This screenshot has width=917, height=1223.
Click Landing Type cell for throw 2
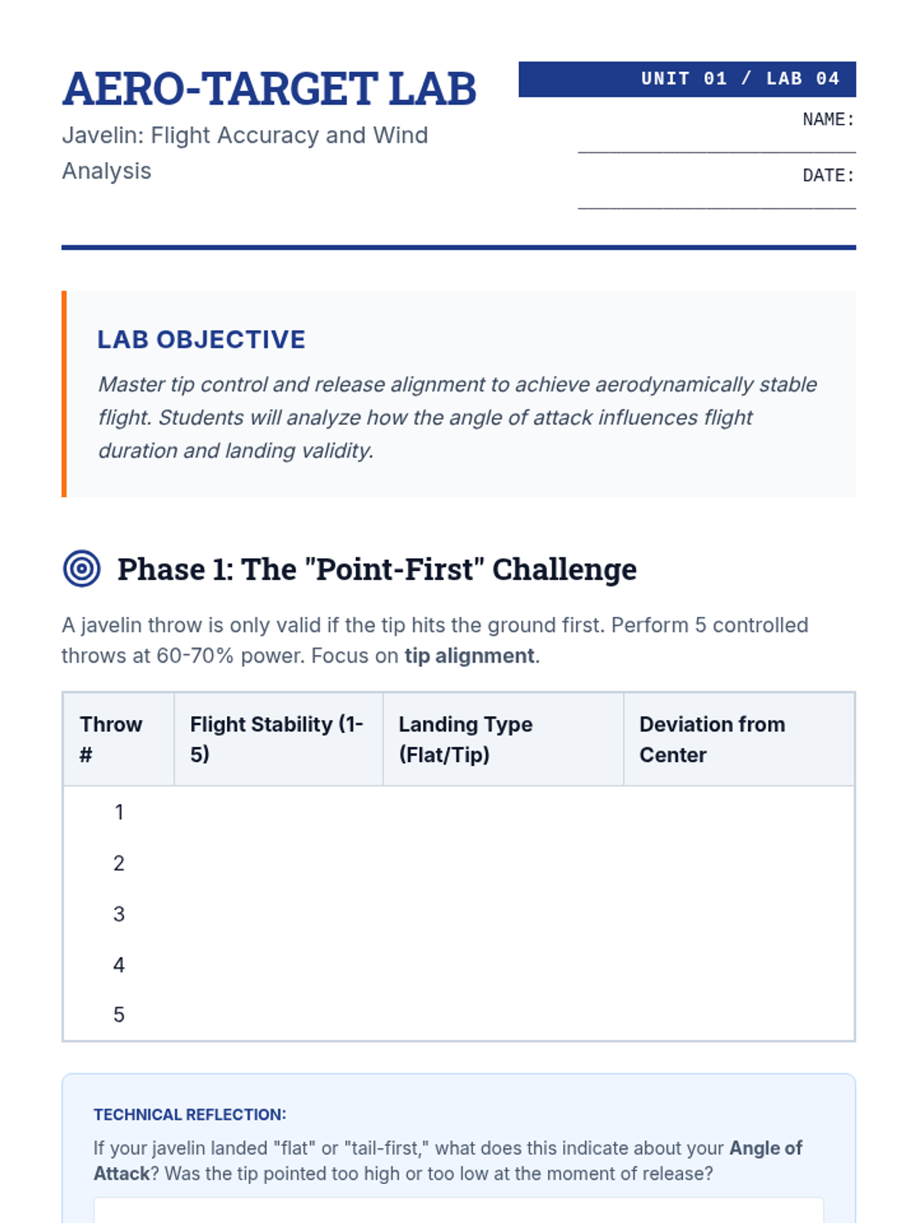point(503,863)
